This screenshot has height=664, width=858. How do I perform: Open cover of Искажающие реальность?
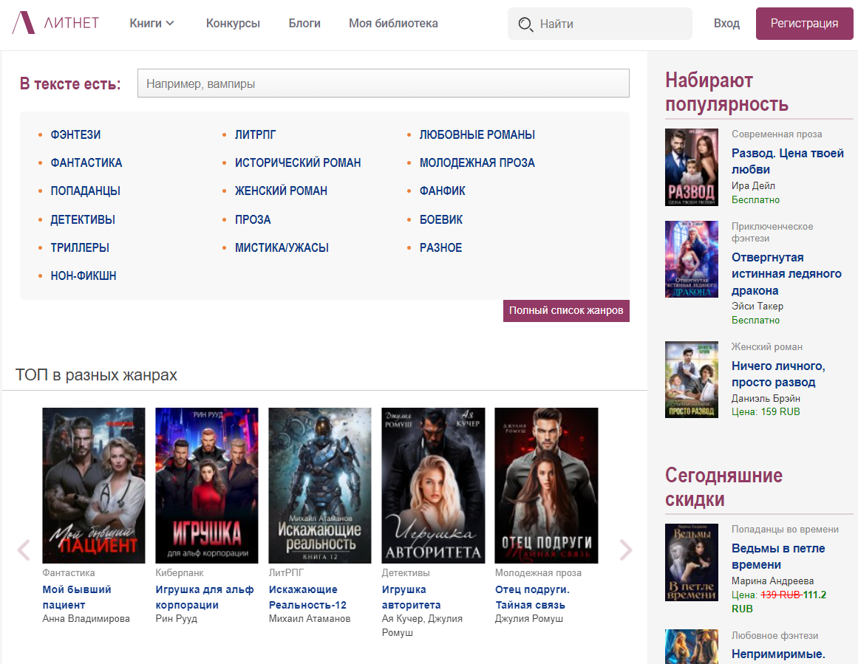319,485
